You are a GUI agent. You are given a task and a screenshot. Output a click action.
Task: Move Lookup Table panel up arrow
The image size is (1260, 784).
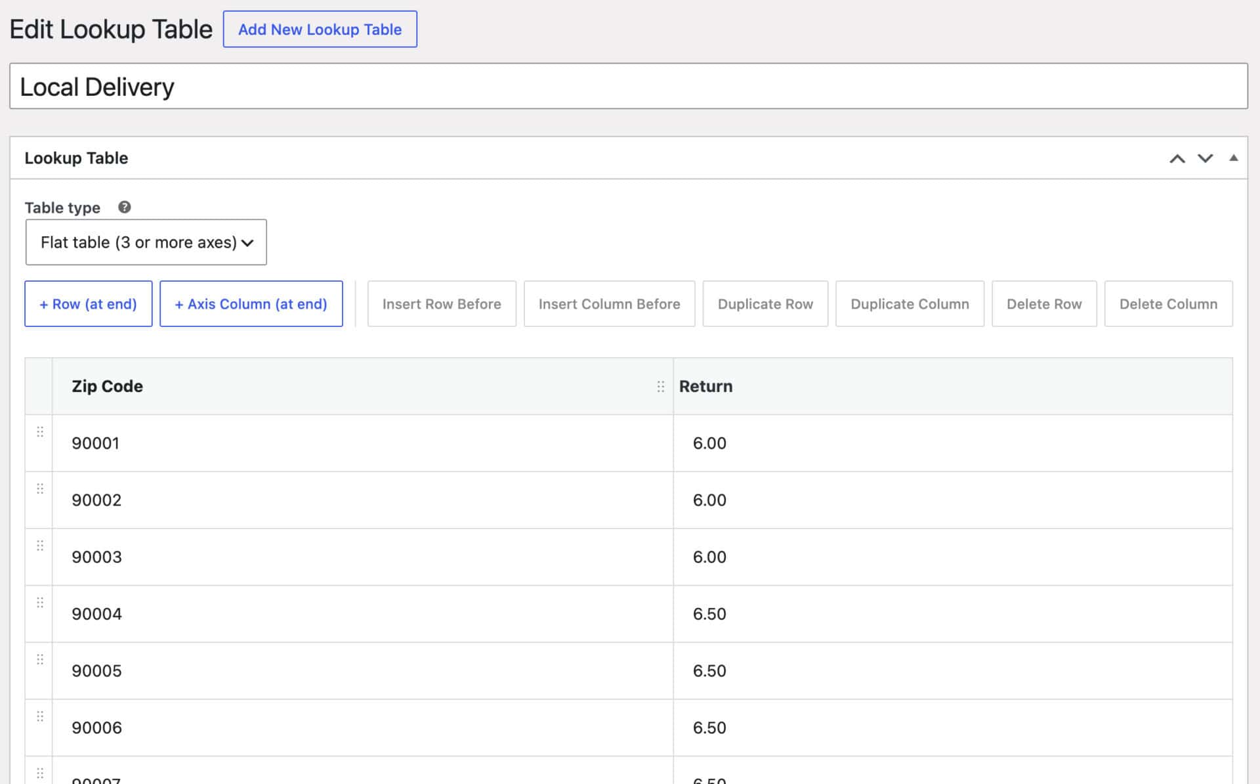(x=1177, y=158)
